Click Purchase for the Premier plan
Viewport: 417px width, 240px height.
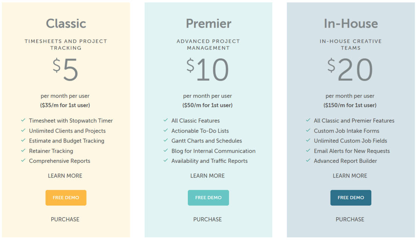pyautogui.click(x=207, y=219)
